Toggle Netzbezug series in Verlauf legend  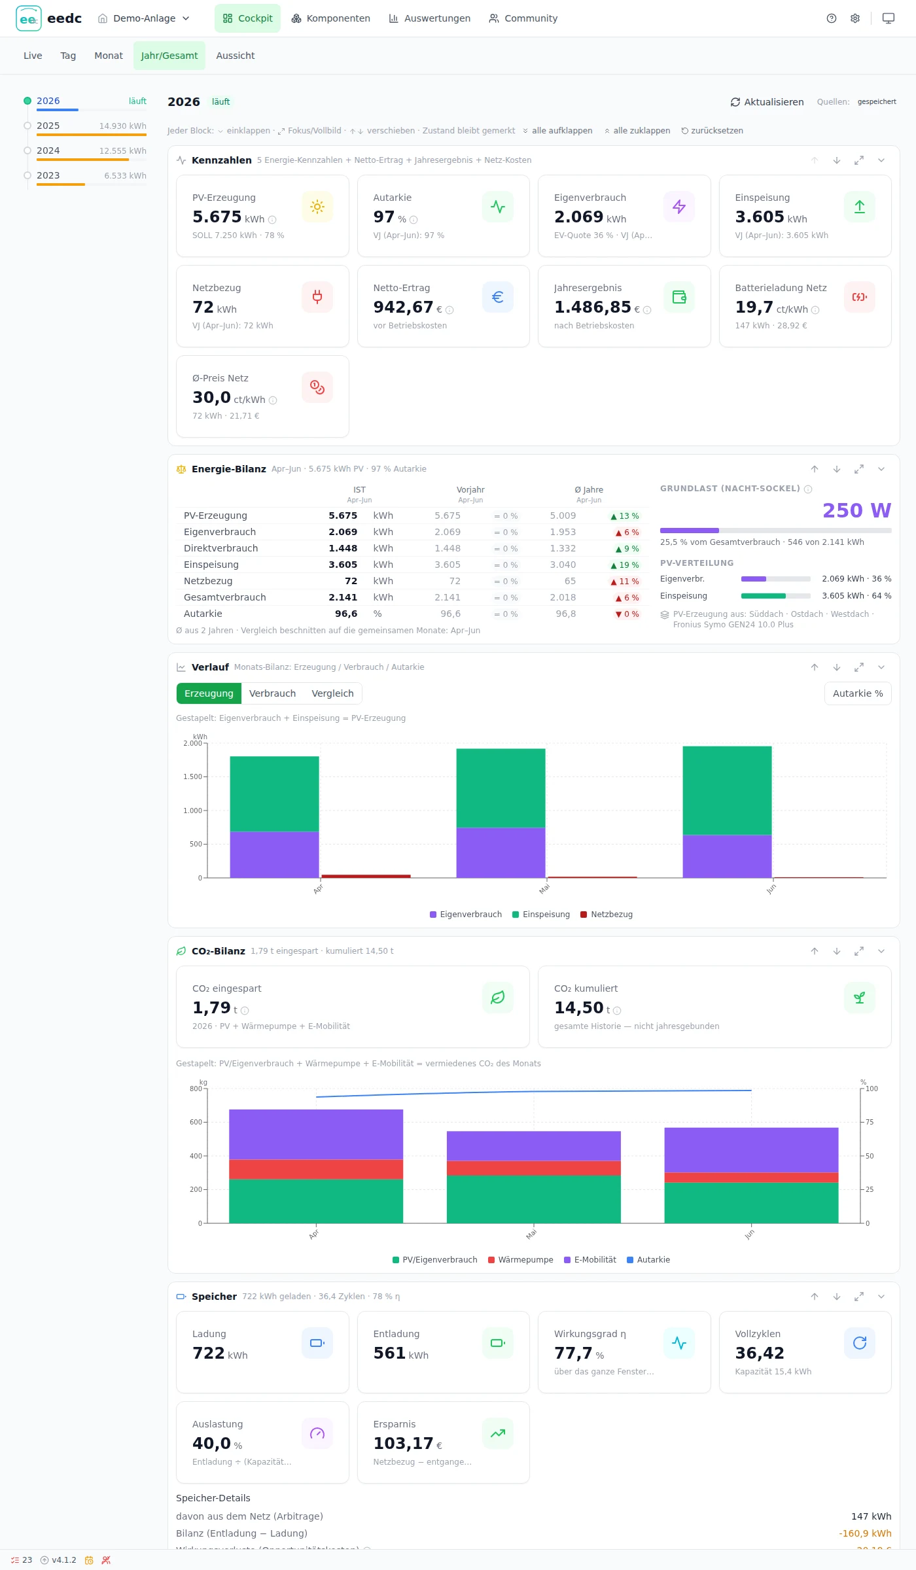pyautogui.click(x=607, y=915)
